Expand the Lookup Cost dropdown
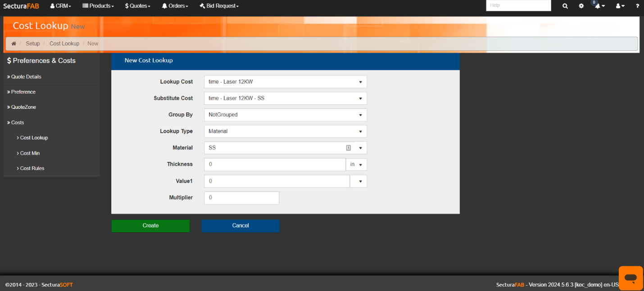This screenshot has width=644, height=291. point(285,82)
